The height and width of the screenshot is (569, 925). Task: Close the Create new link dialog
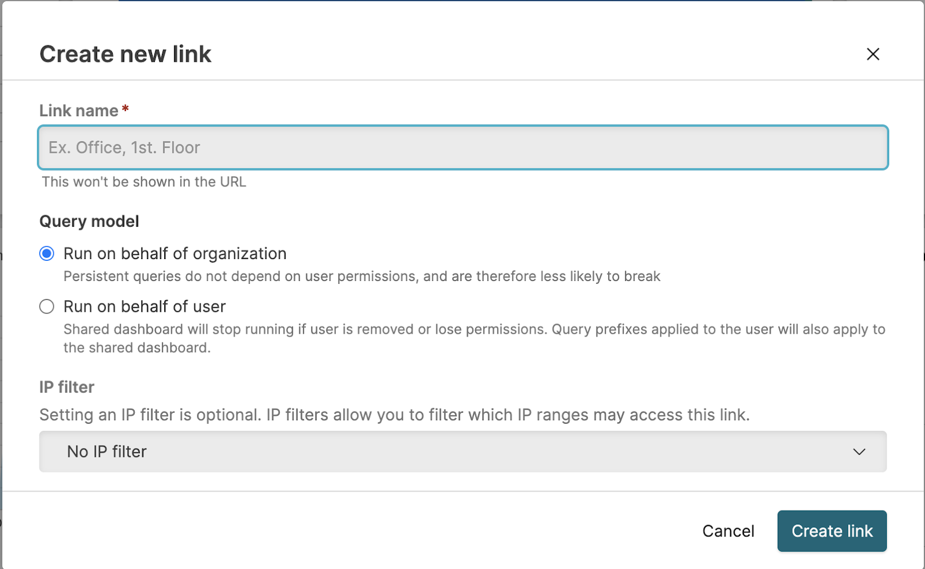(873, 54)
